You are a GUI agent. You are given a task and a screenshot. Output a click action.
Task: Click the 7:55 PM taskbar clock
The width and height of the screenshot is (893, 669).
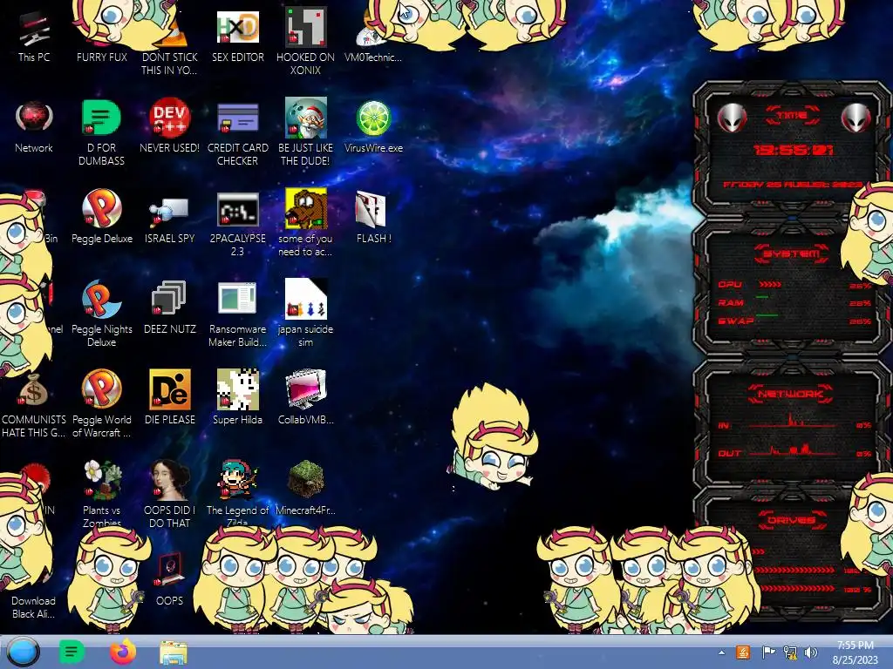click(855, 652)
